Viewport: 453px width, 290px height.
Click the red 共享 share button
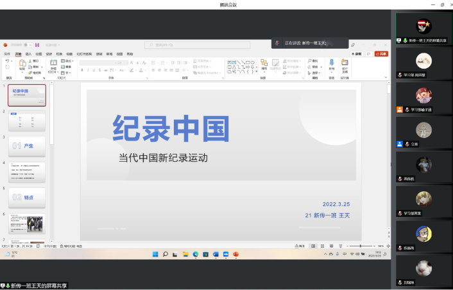pyautogui.click(x=382, y=54)
